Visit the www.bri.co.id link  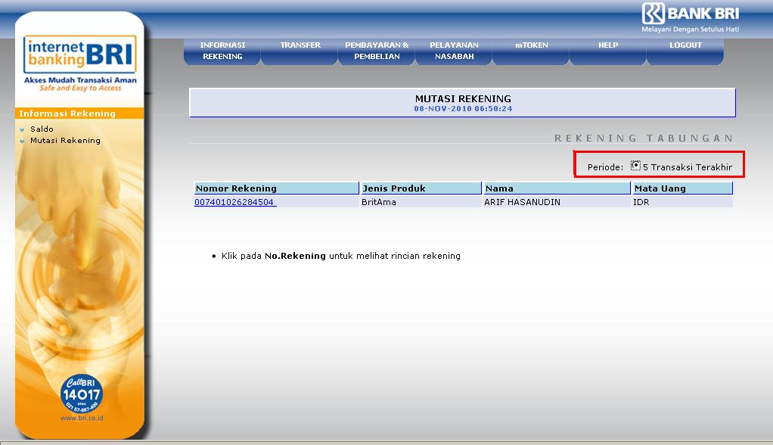(82, 418)
